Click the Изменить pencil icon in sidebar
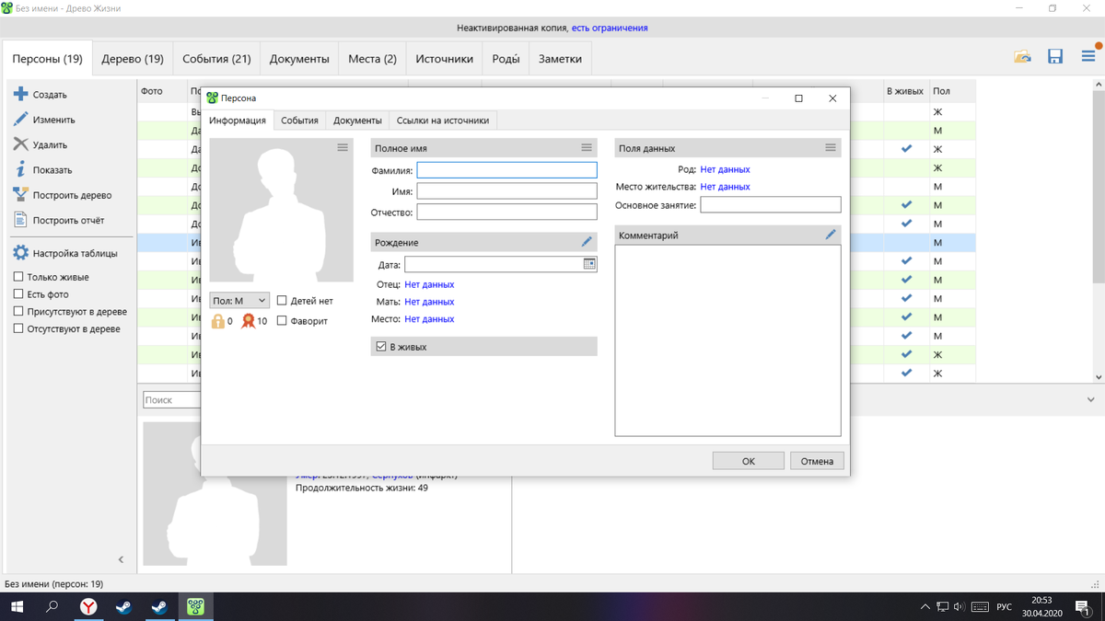 pos(20,120)
